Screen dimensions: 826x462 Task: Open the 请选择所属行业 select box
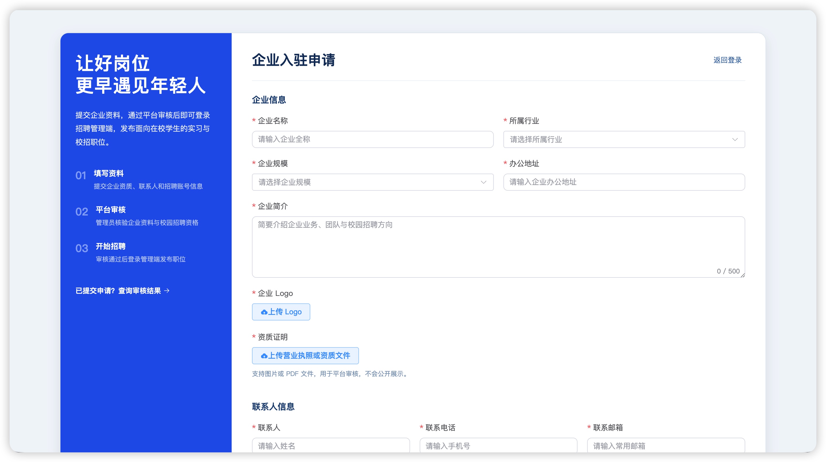(624, 140)
